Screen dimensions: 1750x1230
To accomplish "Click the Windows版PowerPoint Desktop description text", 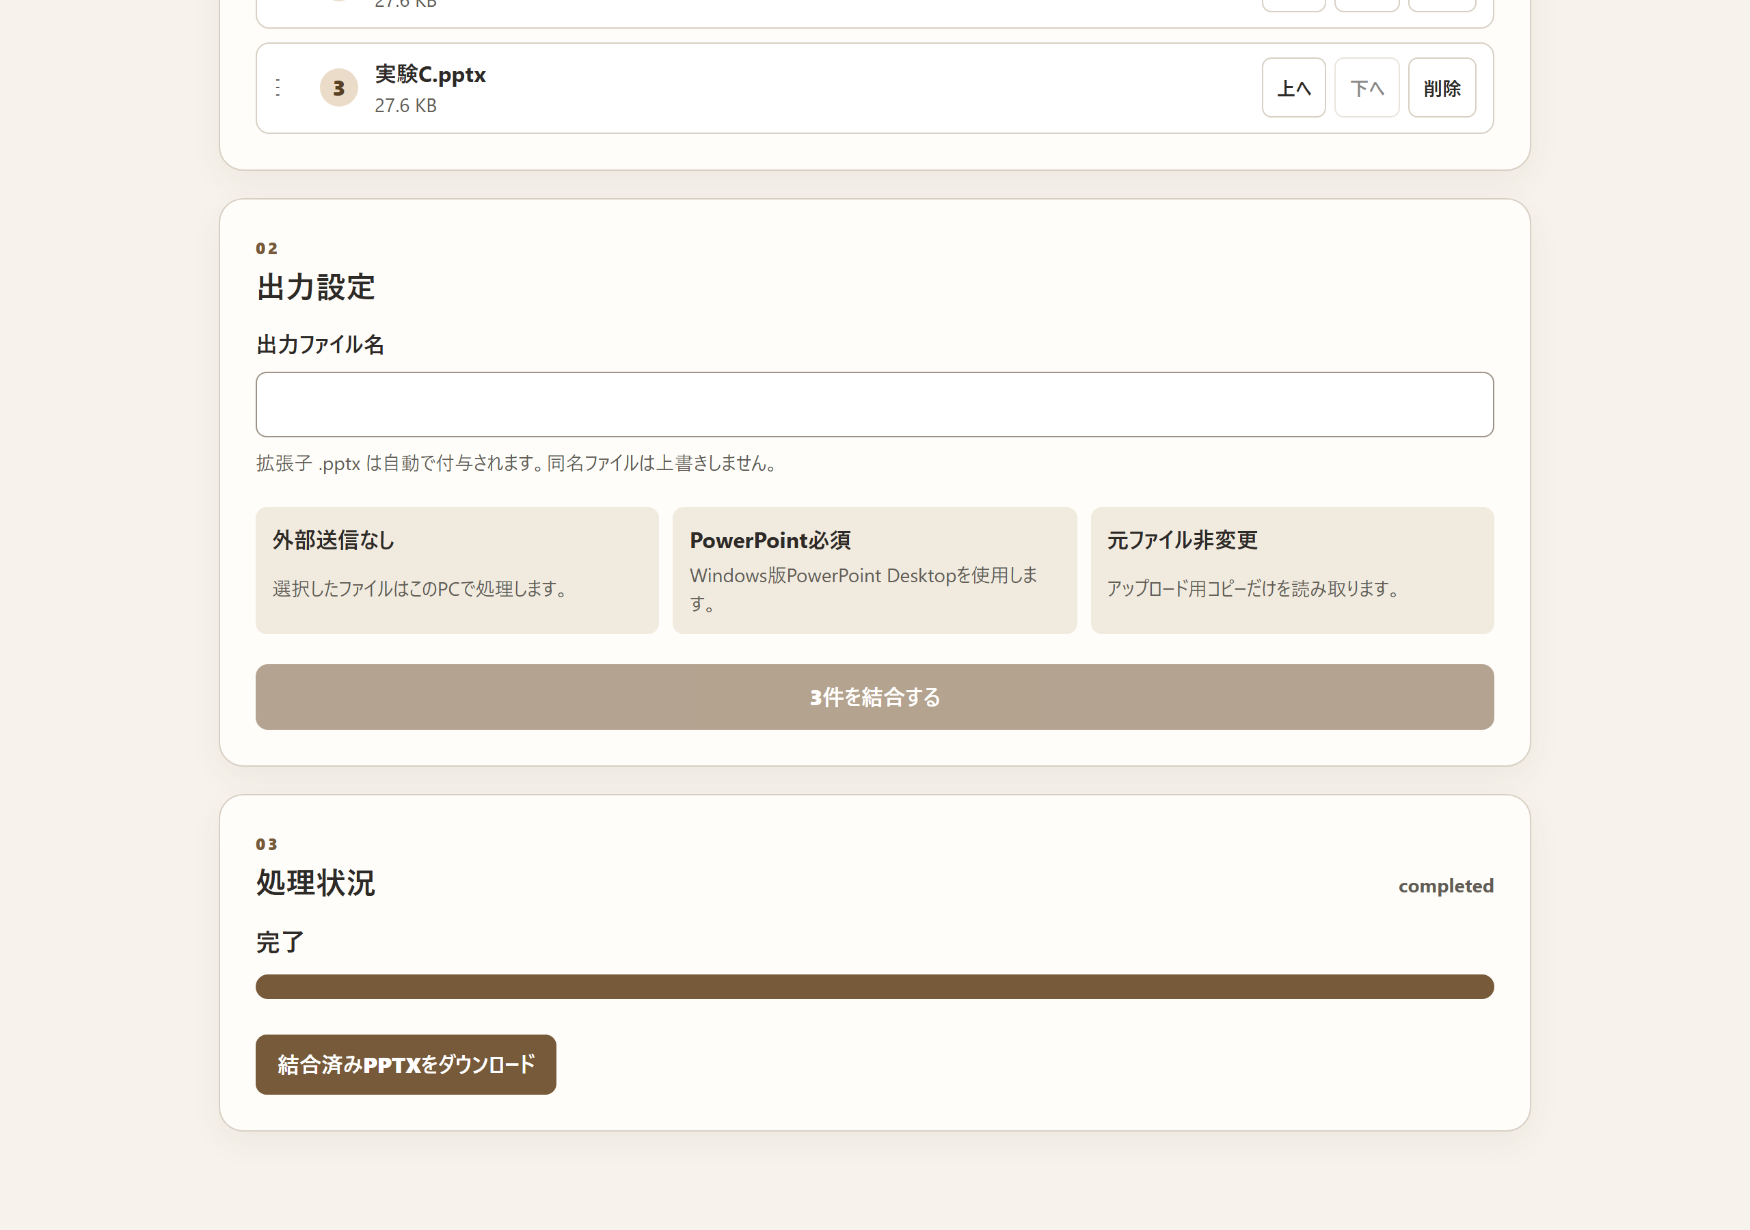I will (863, 589).
